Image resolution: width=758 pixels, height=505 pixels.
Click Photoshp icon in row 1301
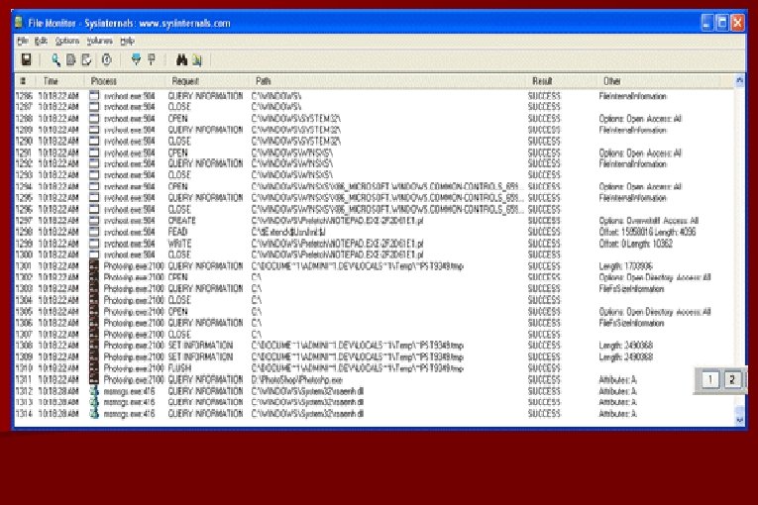[x=94, y=265]
